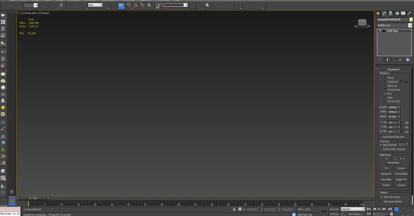This screenshot has height=216, width=414.
Task: Click the question mark help icon
Action: click(3, 193)
